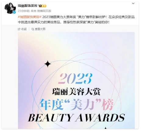Open the 微博网页版 source link

click(44, 11)
